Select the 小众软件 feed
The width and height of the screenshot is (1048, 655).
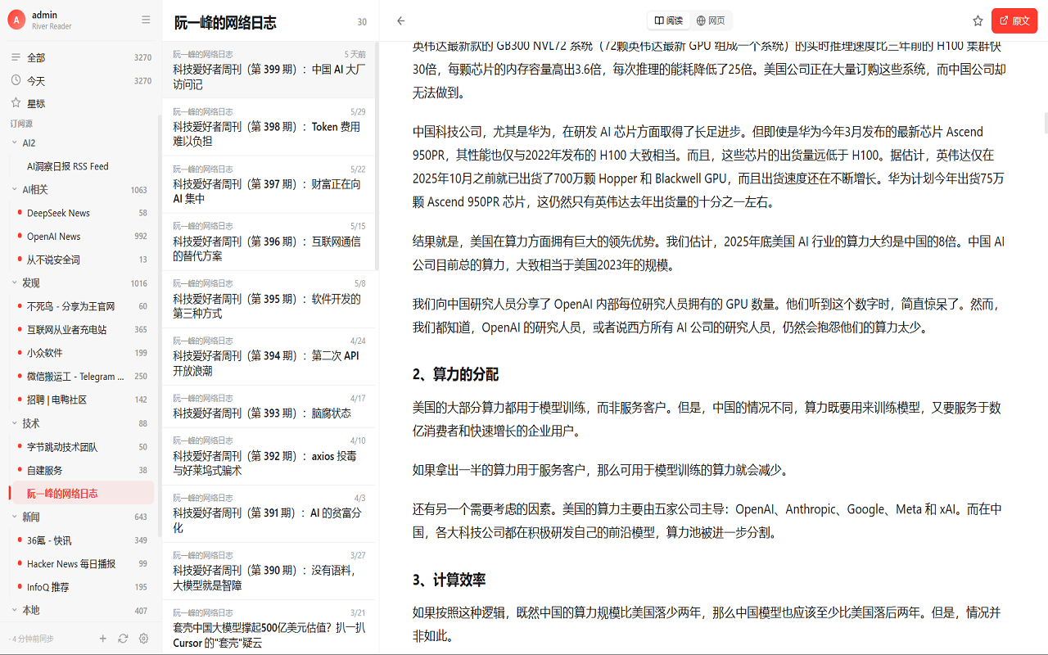[x=81, y=353]
